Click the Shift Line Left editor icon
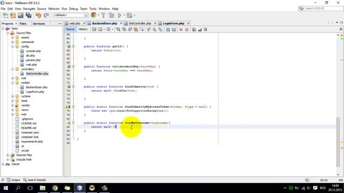Viewport: 344px width, 193px height. (168, 29)
